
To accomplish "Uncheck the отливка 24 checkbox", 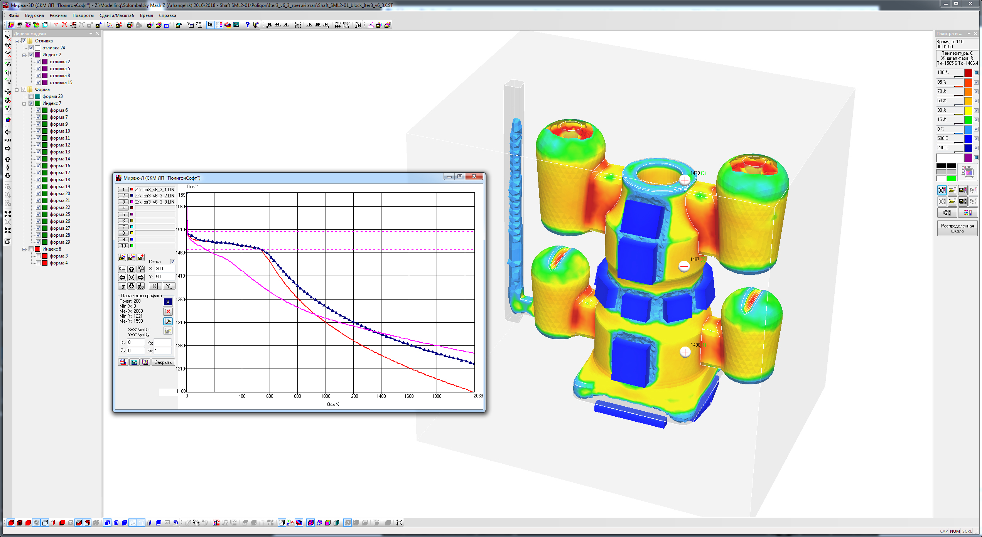I will [31, 48].
